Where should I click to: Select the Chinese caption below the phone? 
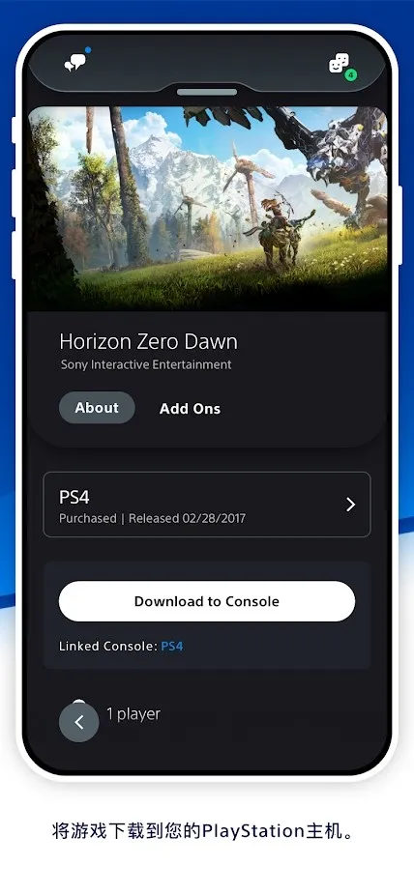point(207,830)
